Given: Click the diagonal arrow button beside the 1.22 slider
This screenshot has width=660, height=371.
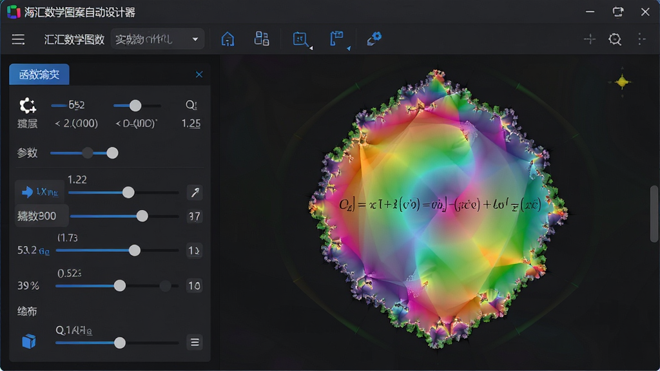Looking at the screenshot, I should coord(195,193).
